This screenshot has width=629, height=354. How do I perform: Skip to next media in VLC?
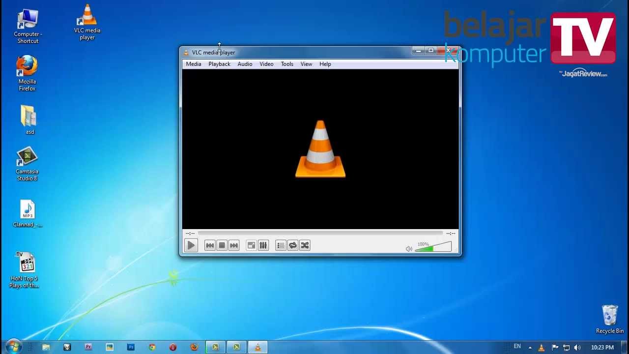(x=234, y=245)
